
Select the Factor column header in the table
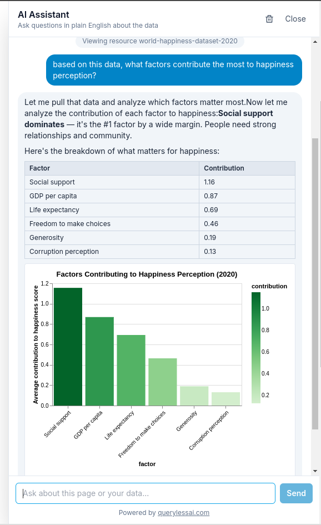pyautogui.click(x=39, y=168)
